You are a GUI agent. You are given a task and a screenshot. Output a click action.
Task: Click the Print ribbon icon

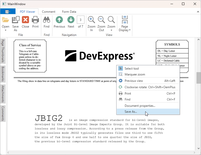[x=35, y=20]
